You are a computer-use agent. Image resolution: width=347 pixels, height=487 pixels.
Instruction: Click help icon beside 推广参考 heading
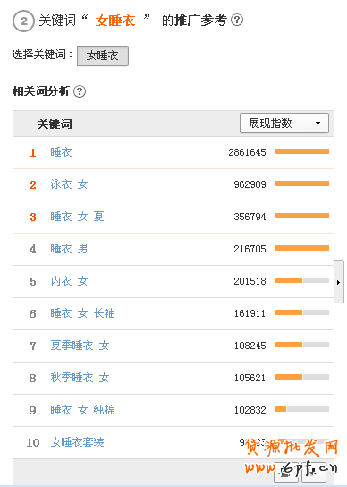pyautogui.click(x=237, y=21)
